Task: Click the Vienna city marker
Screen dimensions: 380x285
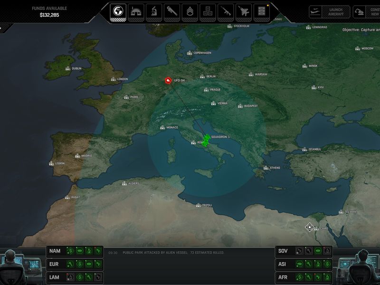Action: [x=213, y=103]
